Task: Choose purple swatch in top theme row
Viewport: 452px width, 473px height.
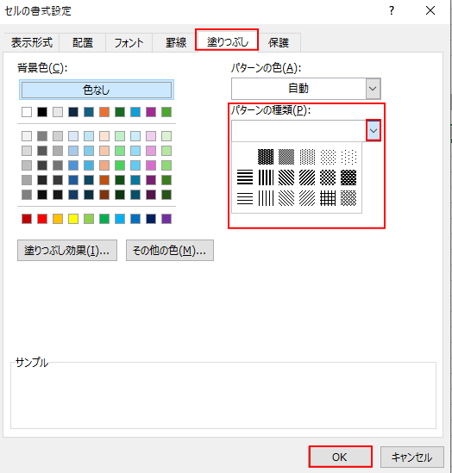Action: pos(151,112)
